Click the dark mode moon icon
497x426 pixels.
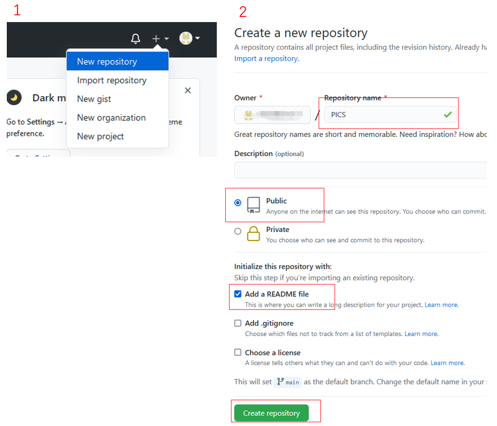[x=14, y=97]
